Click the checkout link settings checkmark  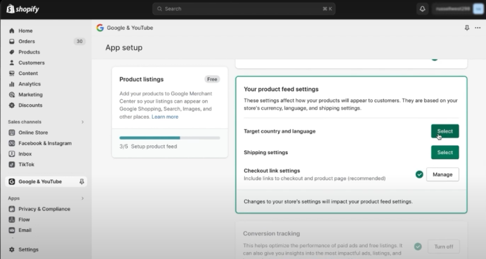coord(419,174)
